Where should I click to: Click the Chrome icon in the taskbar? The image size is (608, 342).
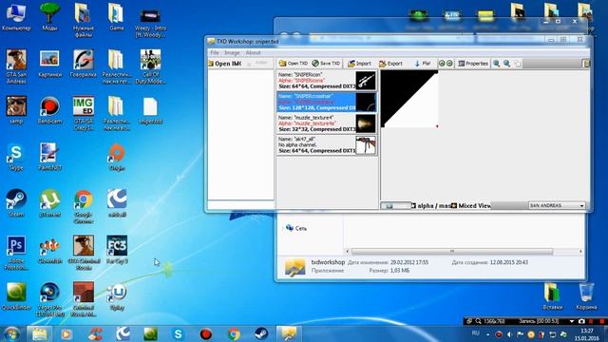tap(234, 333)
